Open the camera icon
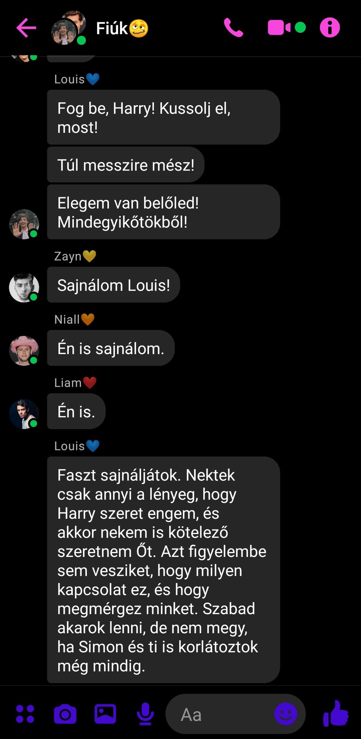Screen dimensions: 361x739 65,714
